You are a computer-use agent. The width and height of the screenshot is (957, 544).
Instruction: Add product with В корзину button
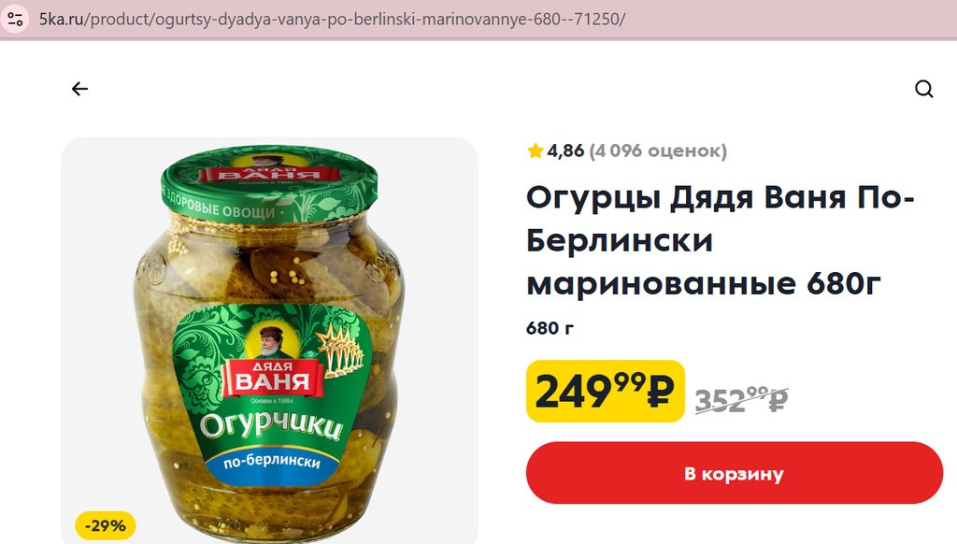click(x=735, y=473)
